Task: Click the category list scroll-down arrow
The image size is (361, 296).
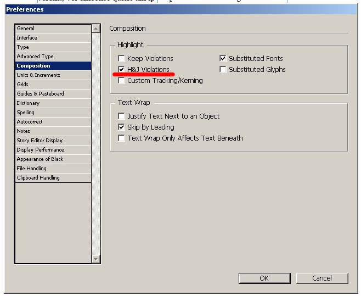Action: tap(96, 259)
